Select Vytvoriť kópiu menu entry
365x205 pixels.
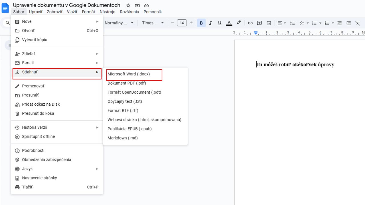57,40
